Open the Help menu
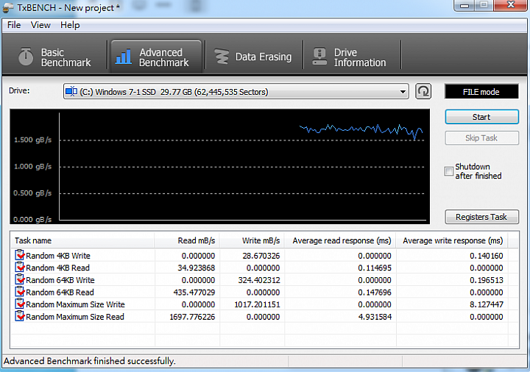This screenshot has height=372, width=530. [70, 25]
